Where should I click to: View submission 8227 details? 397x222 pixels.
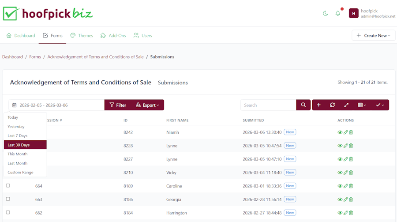[340, 159]
